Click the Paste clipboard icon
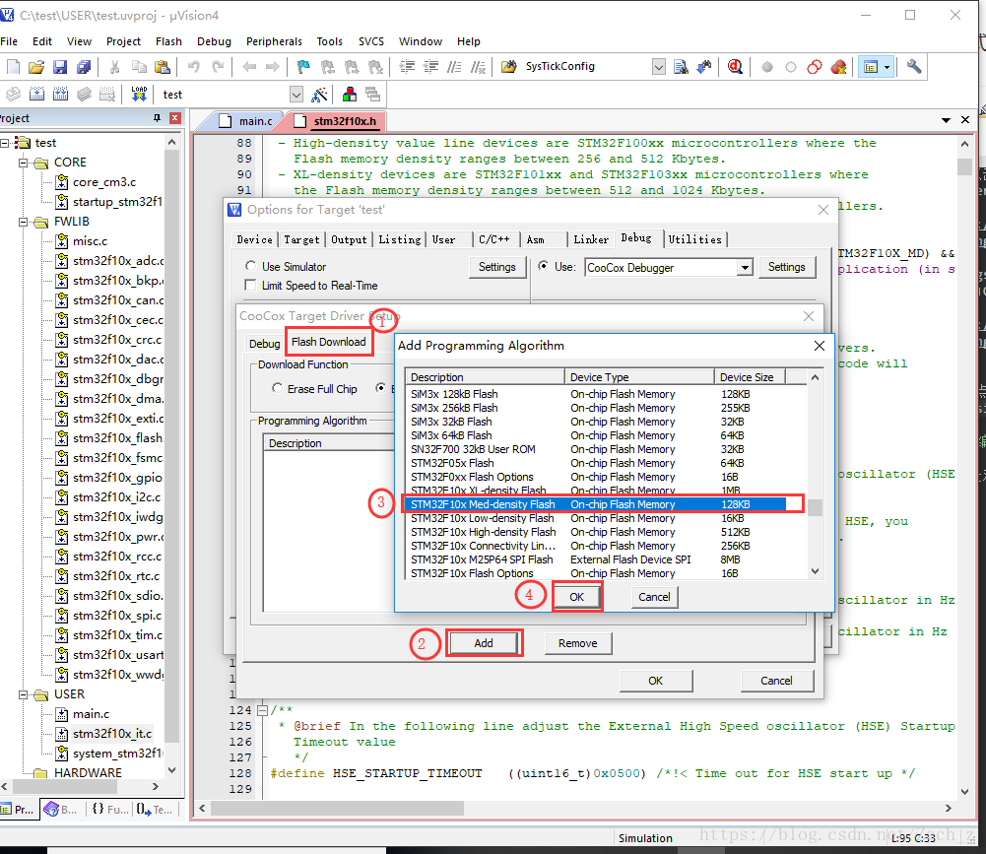Screen dimensions: 986x854 click(x=163, y=67)
